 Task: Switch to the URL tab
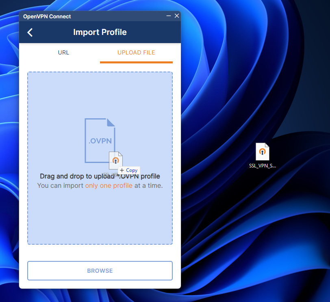(63, 52)
